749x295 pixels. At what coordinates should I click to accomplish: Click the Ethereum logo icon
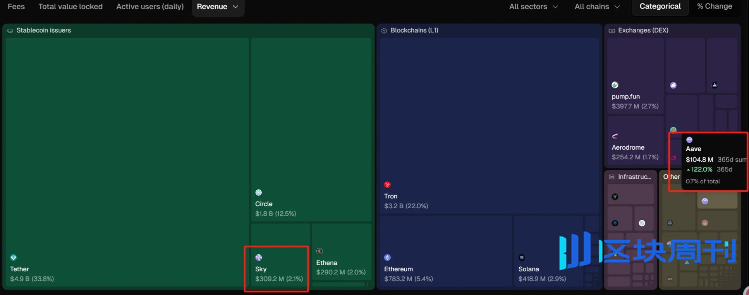coord(387,257)
